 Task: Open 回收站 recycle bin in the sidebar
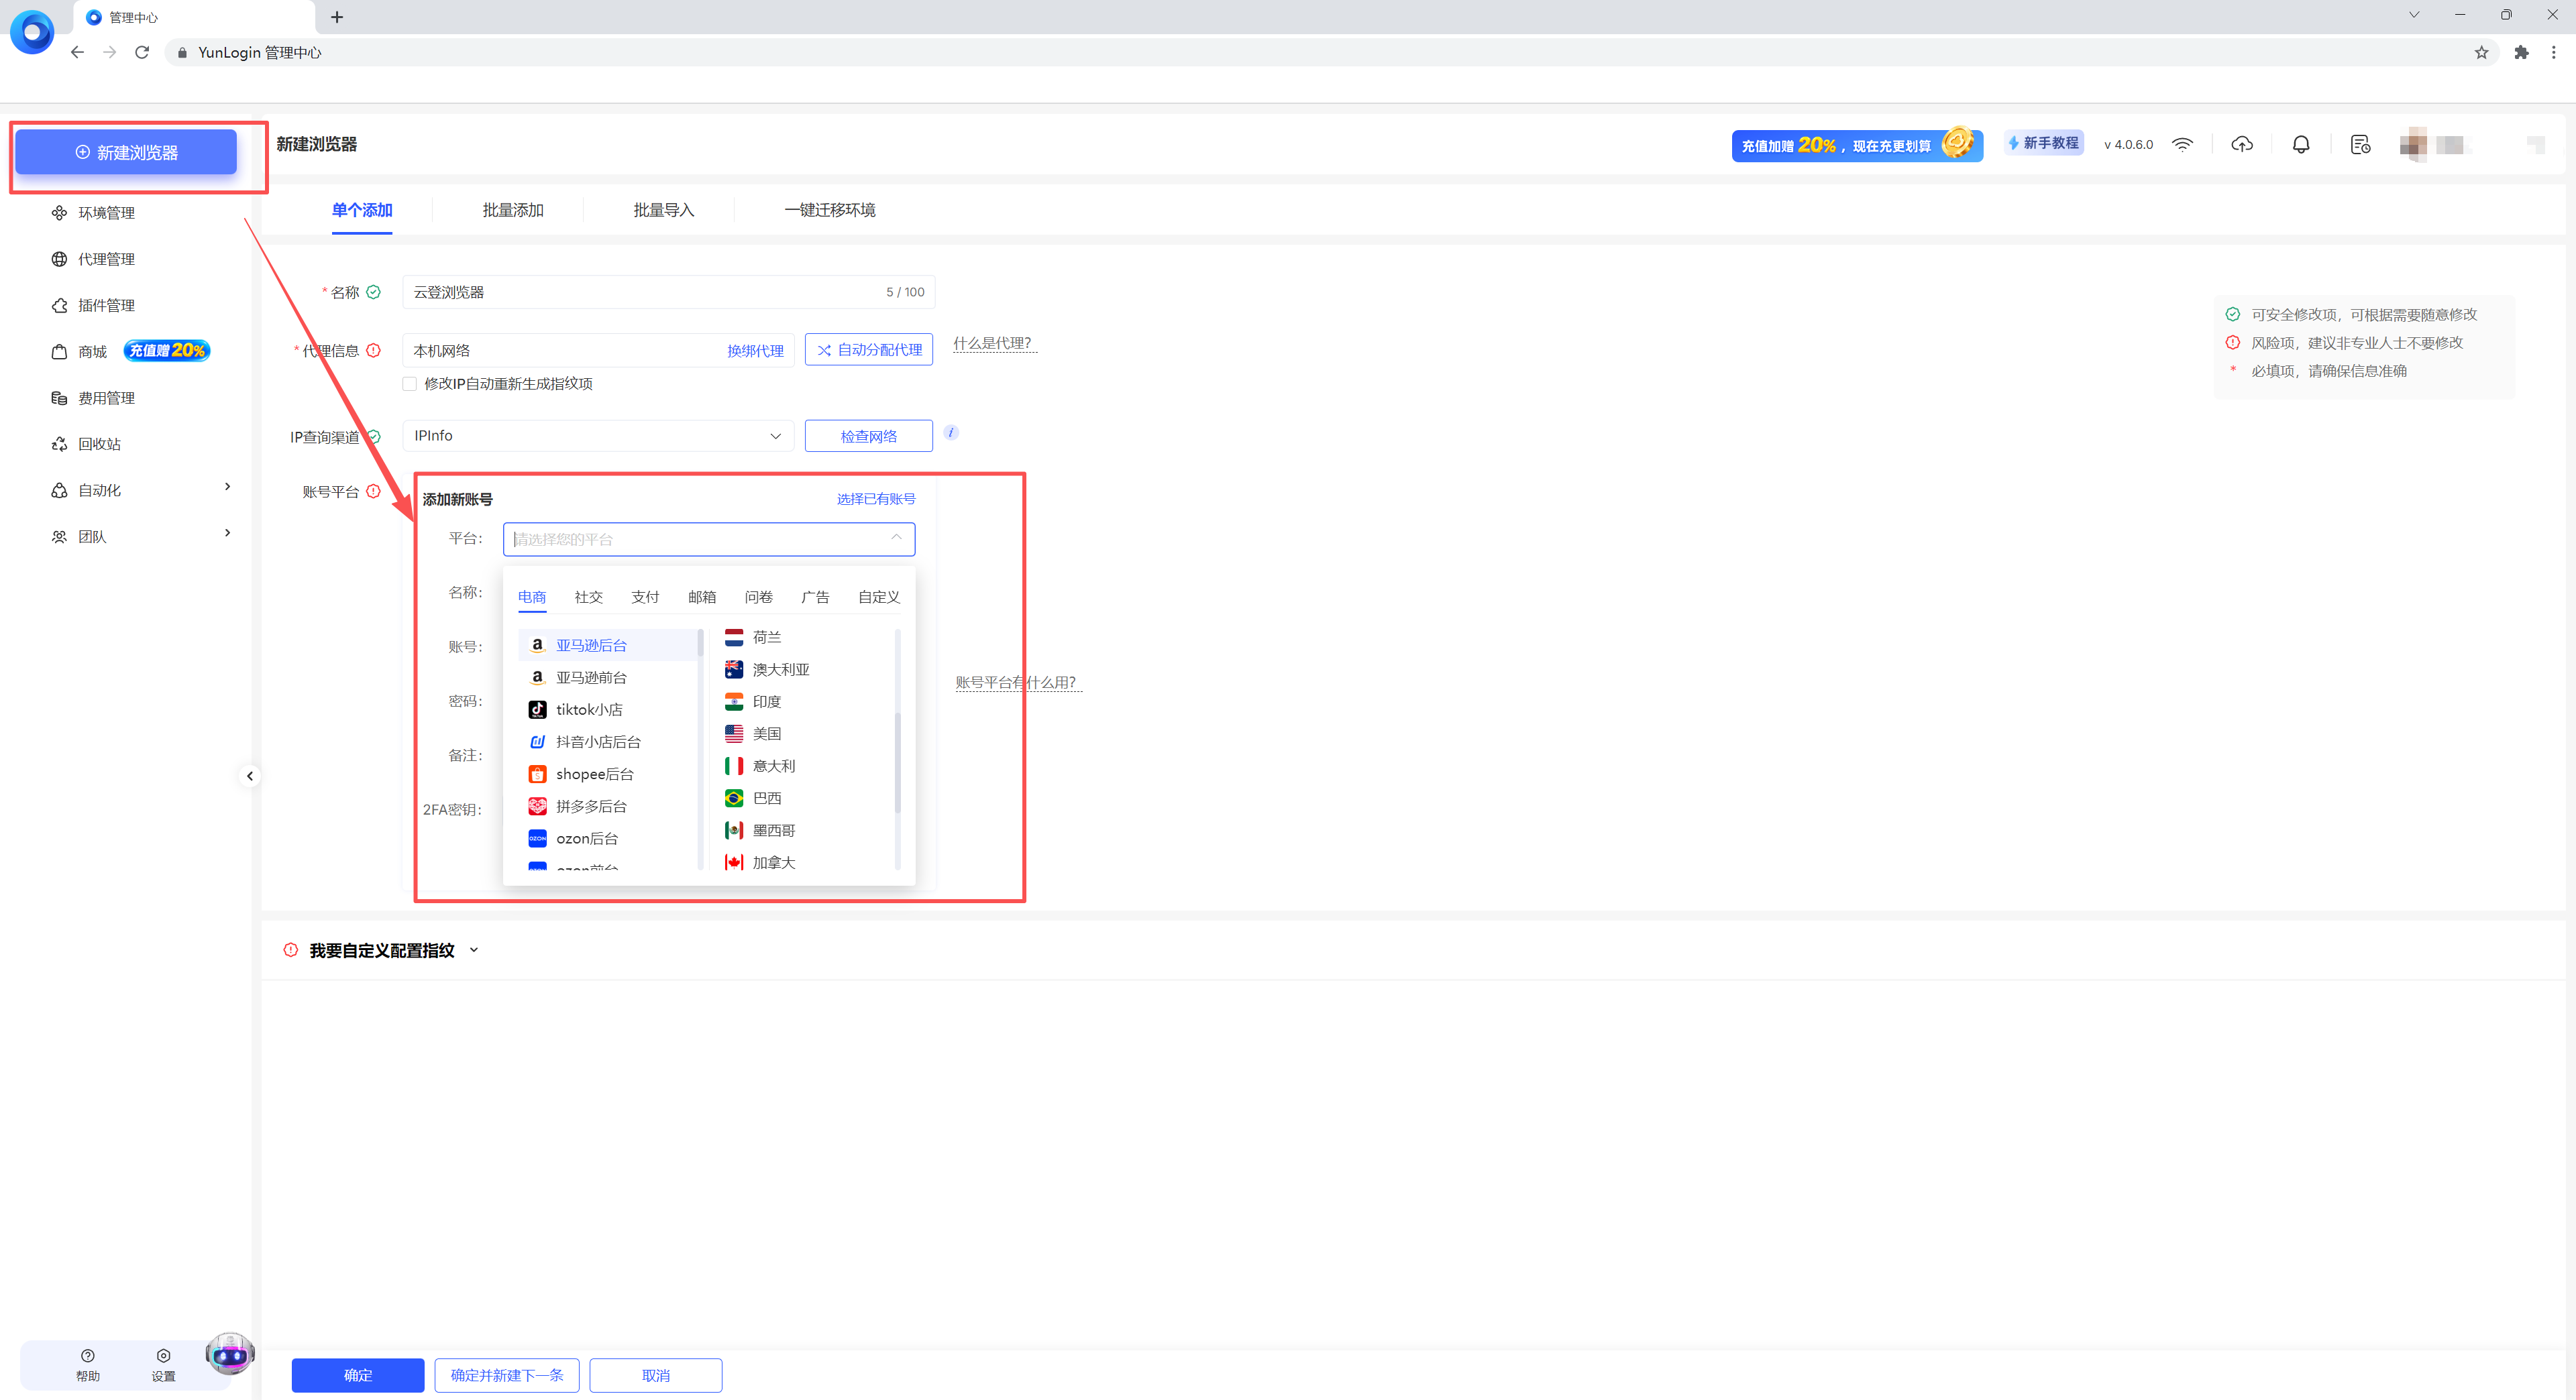point(99,444)
